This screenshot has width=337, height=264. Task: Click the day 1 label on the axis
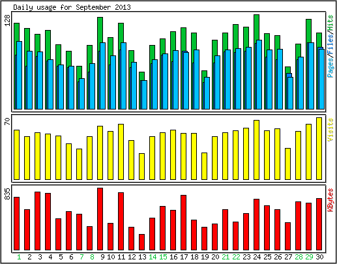19,257
